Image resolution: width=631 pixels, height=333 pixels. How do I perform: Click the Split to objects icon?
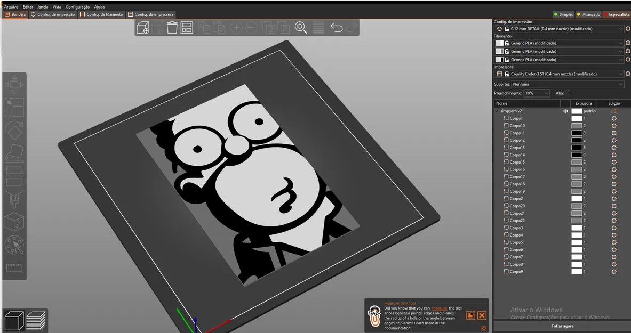268,28
